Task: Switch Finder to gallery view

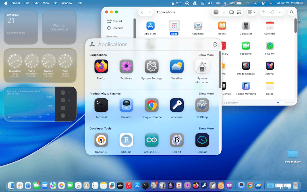Action: [x=239, y=12]
